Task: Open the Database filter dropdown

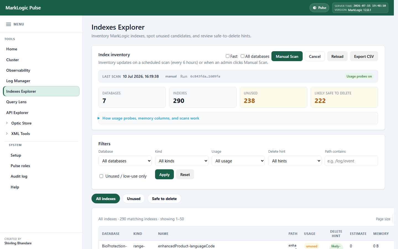Action: click(125, 161)
